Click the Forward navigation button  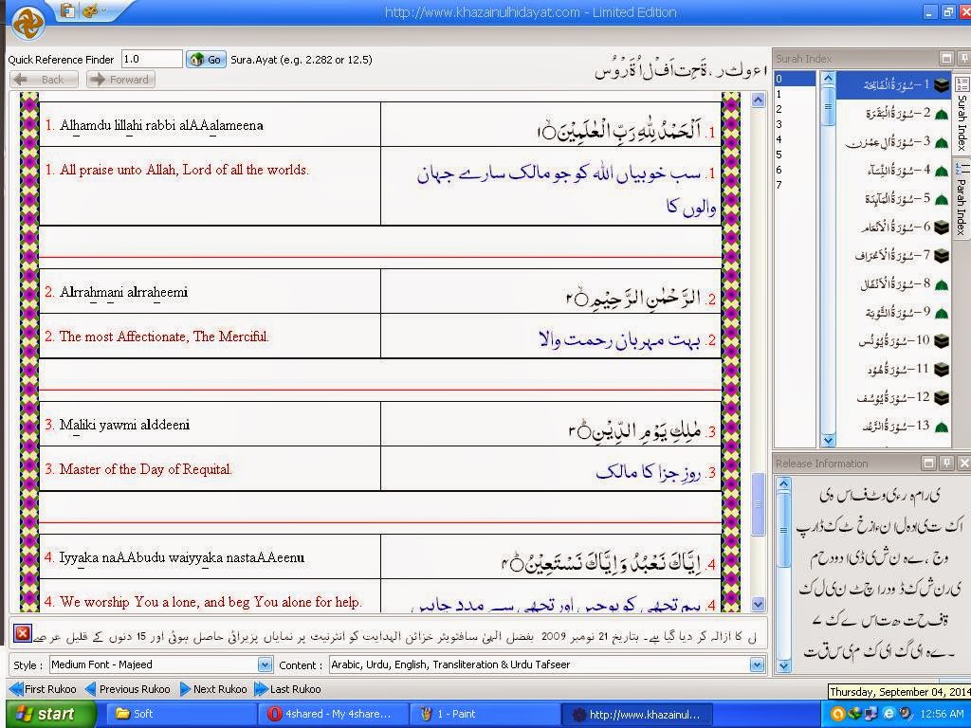(x=120, y=80)
